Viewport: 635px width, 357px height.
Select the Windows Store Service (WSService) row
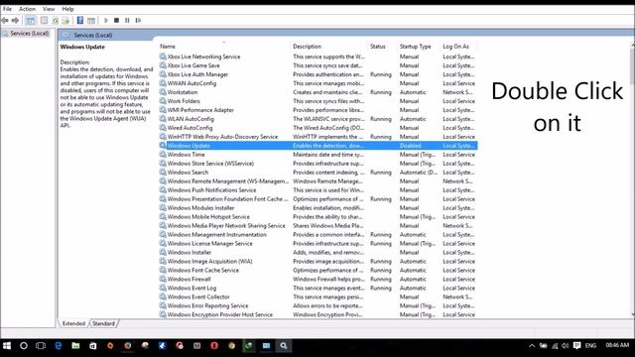pyautogui.click(x=317, y=164)
